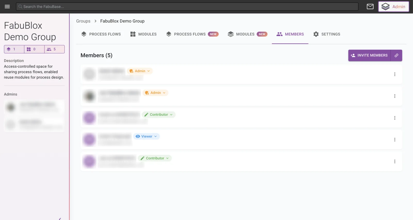The height and width of the screenshot is (220, 413).
Task: Open role dropdown of first Admin member
Action: point(140,71)
